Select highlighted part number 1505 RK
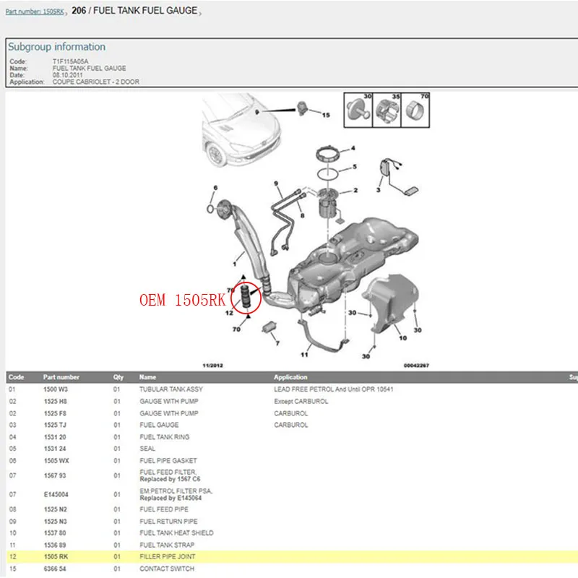The image size is (578, 578). click(x=56, y=556)
